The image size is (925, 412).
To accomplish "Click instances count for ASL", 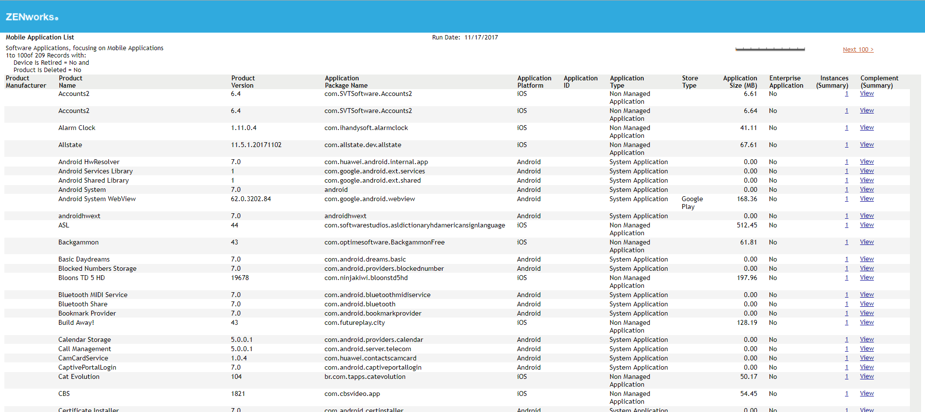I will (x=847, y=225).
